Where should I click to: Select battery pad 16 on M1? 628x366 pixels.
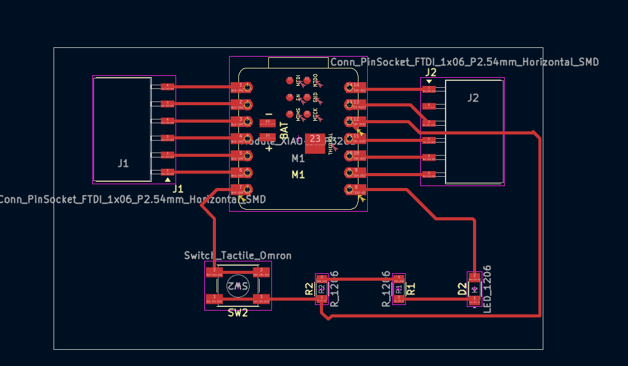coord(267,137)
